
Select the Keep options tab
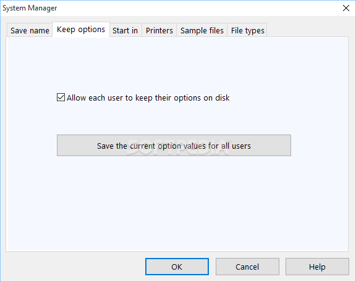pos(81,30)
